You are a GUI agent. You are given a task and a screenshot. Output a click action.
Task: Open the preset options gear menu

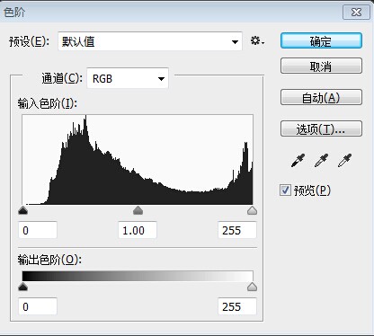point(257,40)
